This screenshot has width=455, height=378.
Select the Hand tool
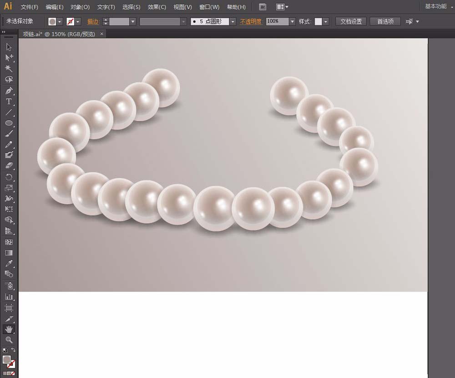click(9, 329)
